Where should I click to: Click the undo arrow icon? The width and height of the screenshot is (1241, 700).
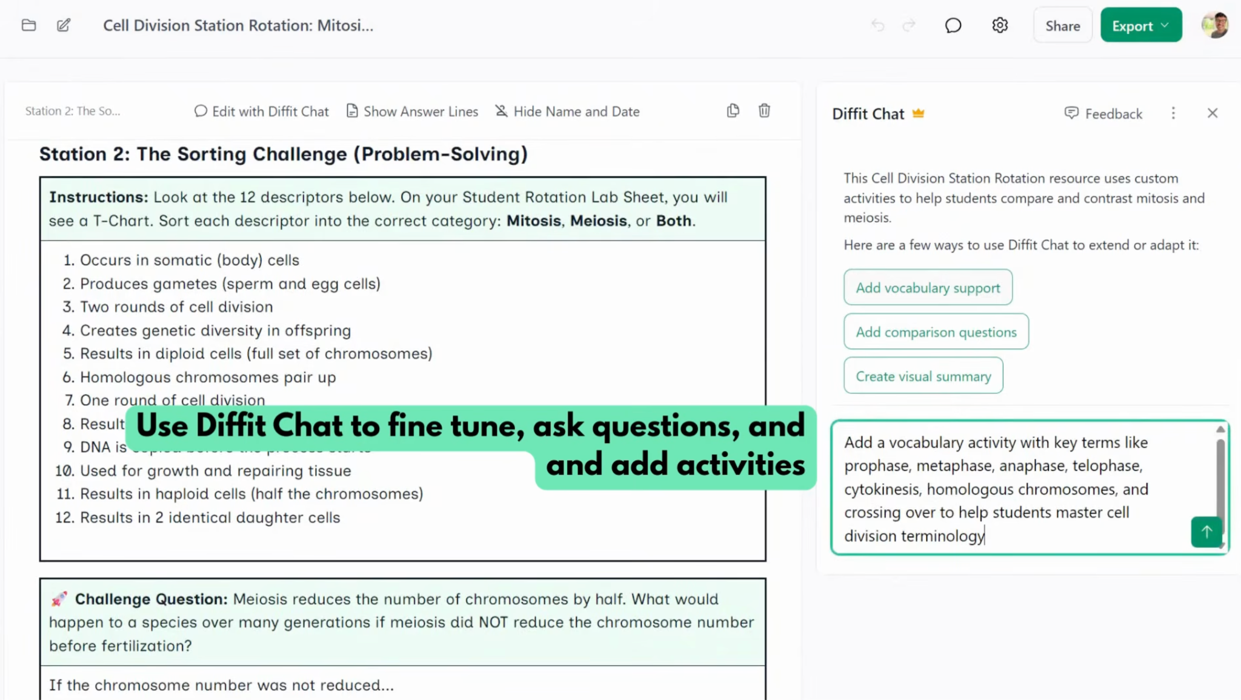[x=877, y=25]
